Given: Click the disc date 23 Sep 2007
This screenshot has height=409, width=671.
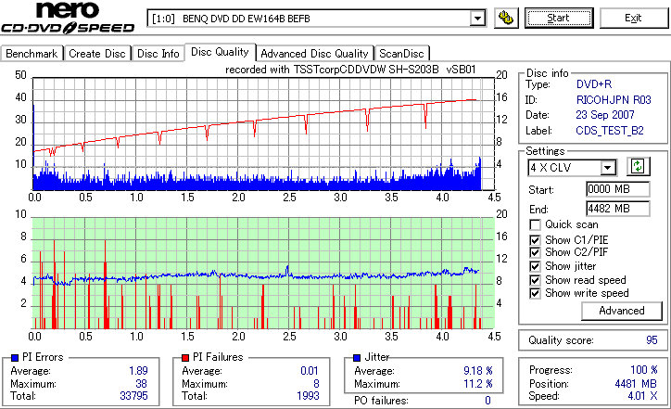Looking at the screenshot, I should click(604, 115).
